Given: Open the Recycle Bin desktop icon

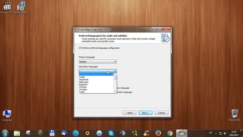Looking at the screenshot, I should click(235, 115).
